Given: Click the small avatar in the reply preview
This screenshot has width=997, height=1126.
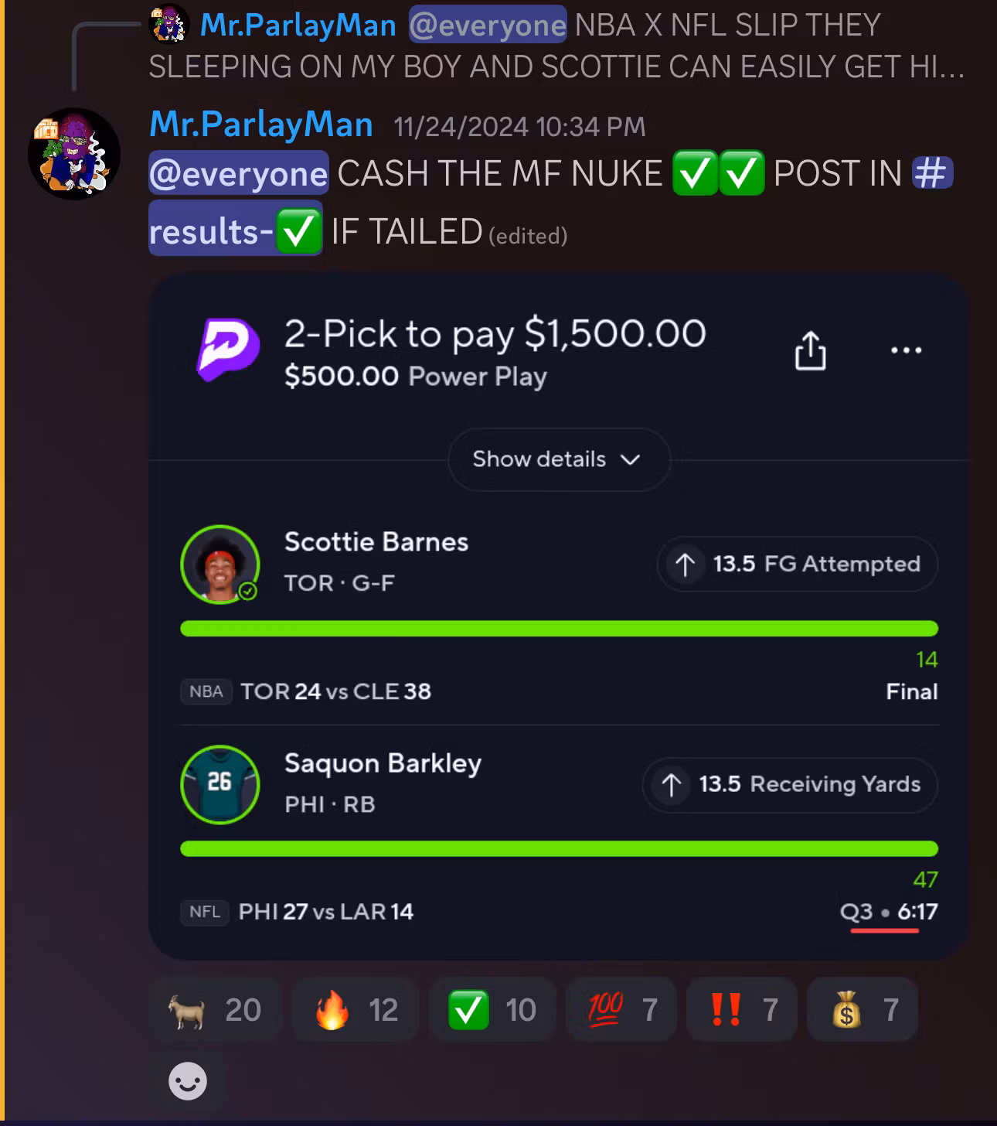Looking at the screenshot, I should (168, 25).
